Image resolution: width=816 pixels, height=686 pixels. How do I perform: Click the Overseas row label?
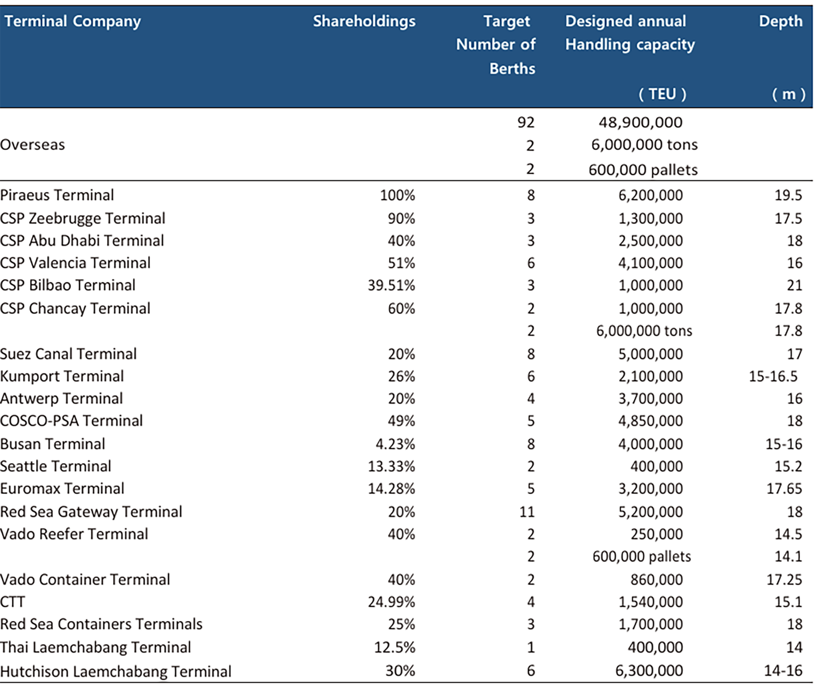point(32,145)
